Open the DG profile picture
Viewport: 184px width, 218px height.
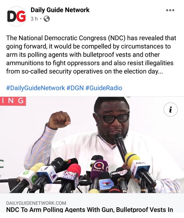tap(16, 16)
